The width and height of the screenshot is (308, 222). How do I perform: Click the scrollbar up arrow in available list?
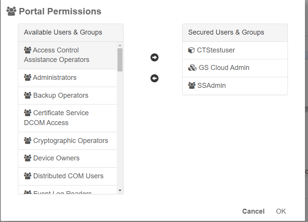point(120,45)
